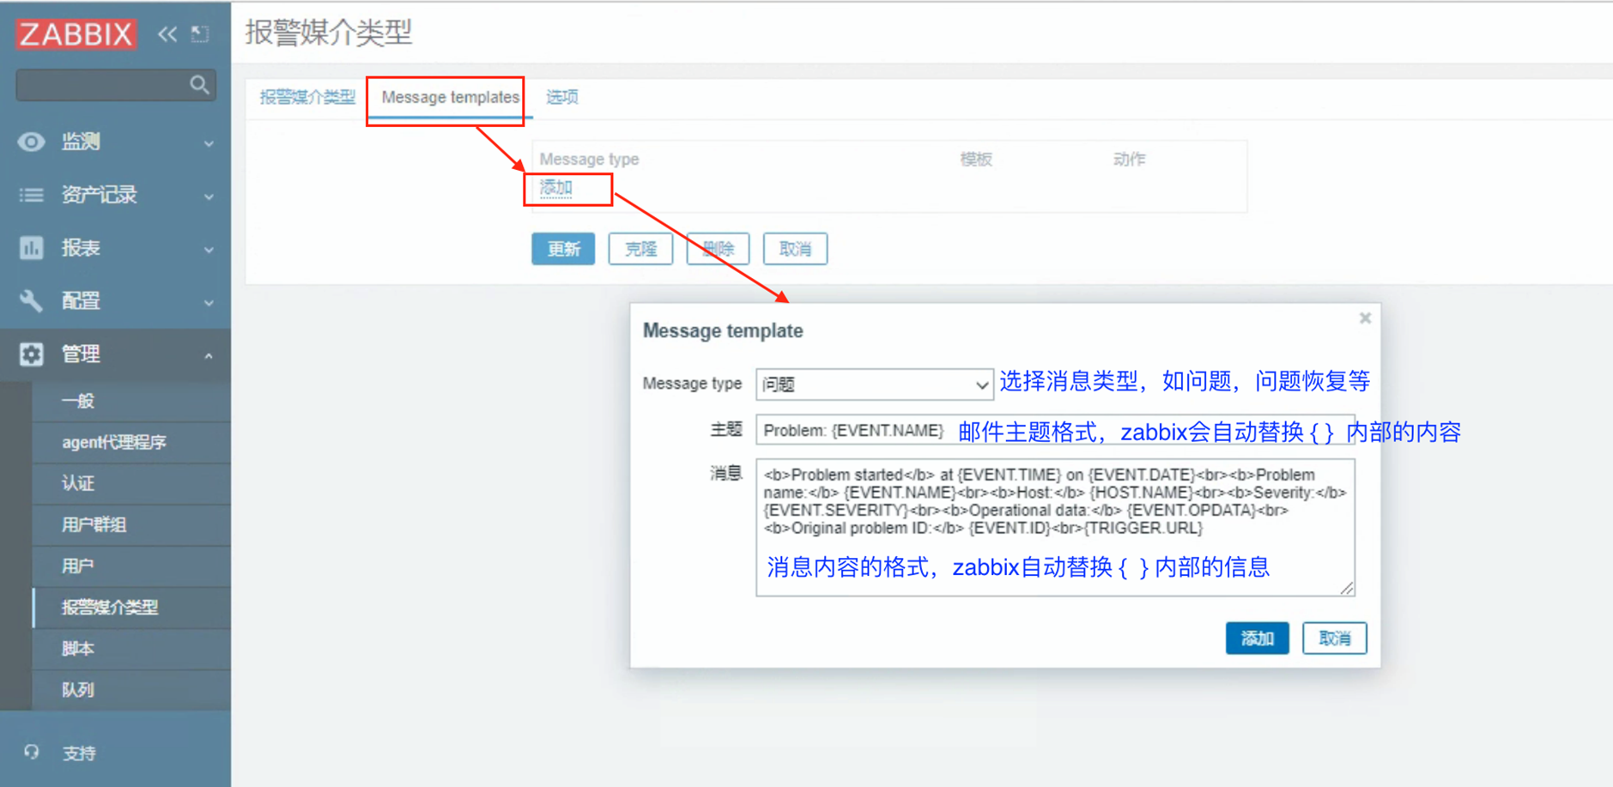Switch to the 报警媒介类型 tab
Screen dimensions: 1613x787
click(x=307, y=97)
